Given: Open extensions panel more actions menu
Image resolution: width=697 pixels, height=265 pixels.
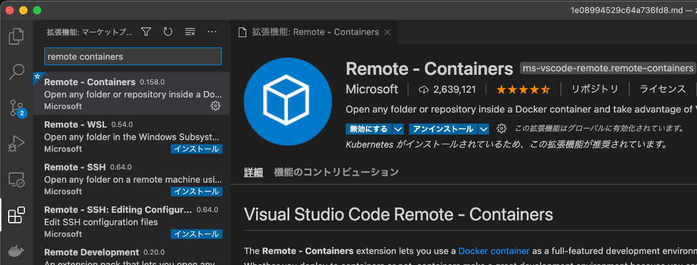Looking at the screenshot, I should coord(212,32).
